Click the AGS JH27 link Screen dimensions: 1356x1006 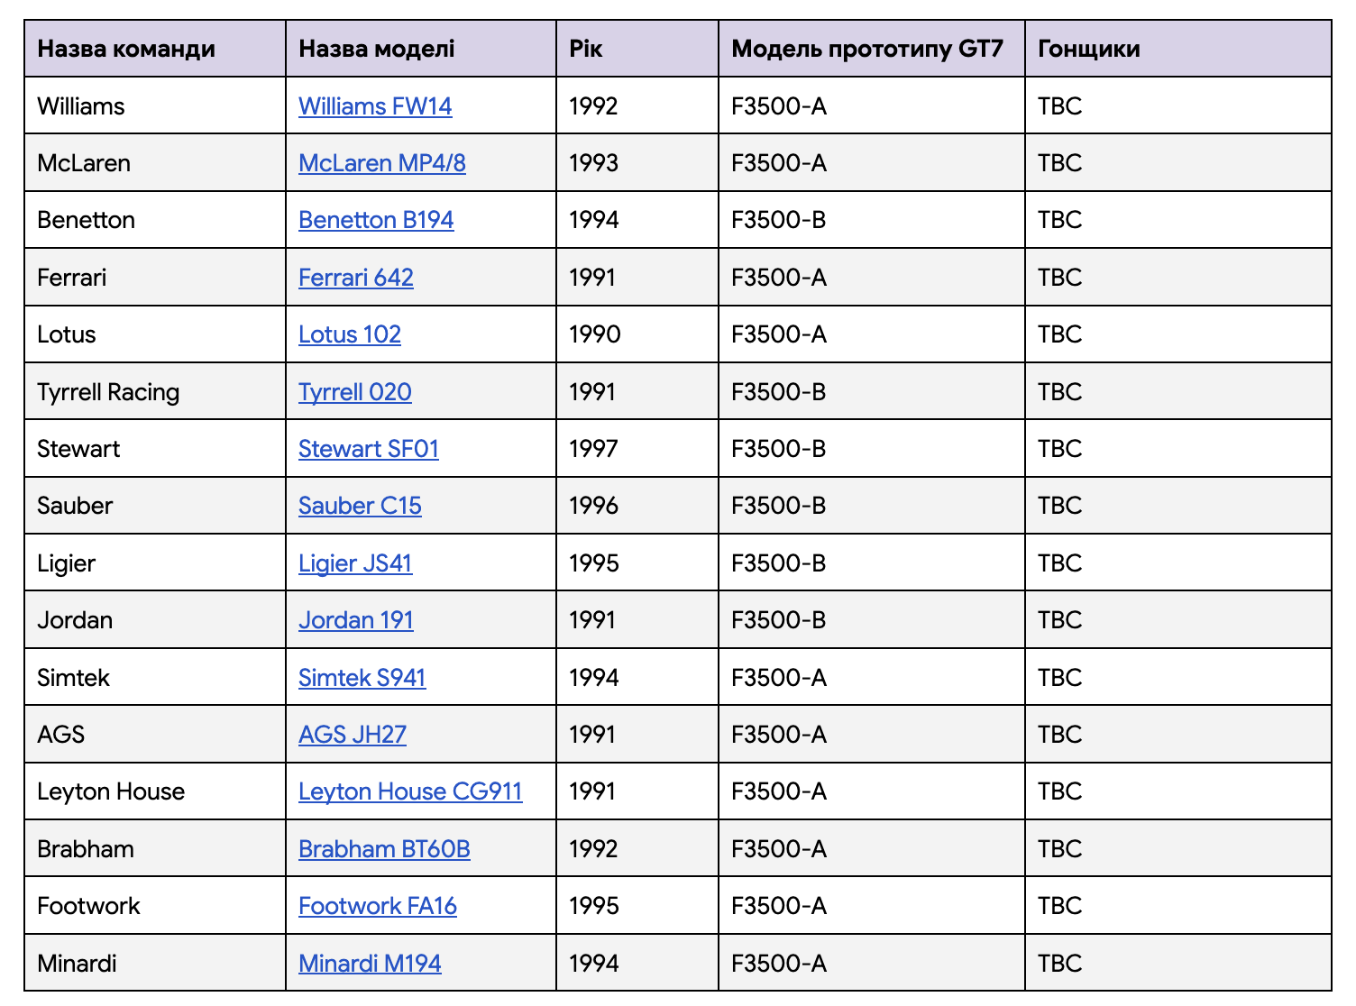tap(353, 735)
